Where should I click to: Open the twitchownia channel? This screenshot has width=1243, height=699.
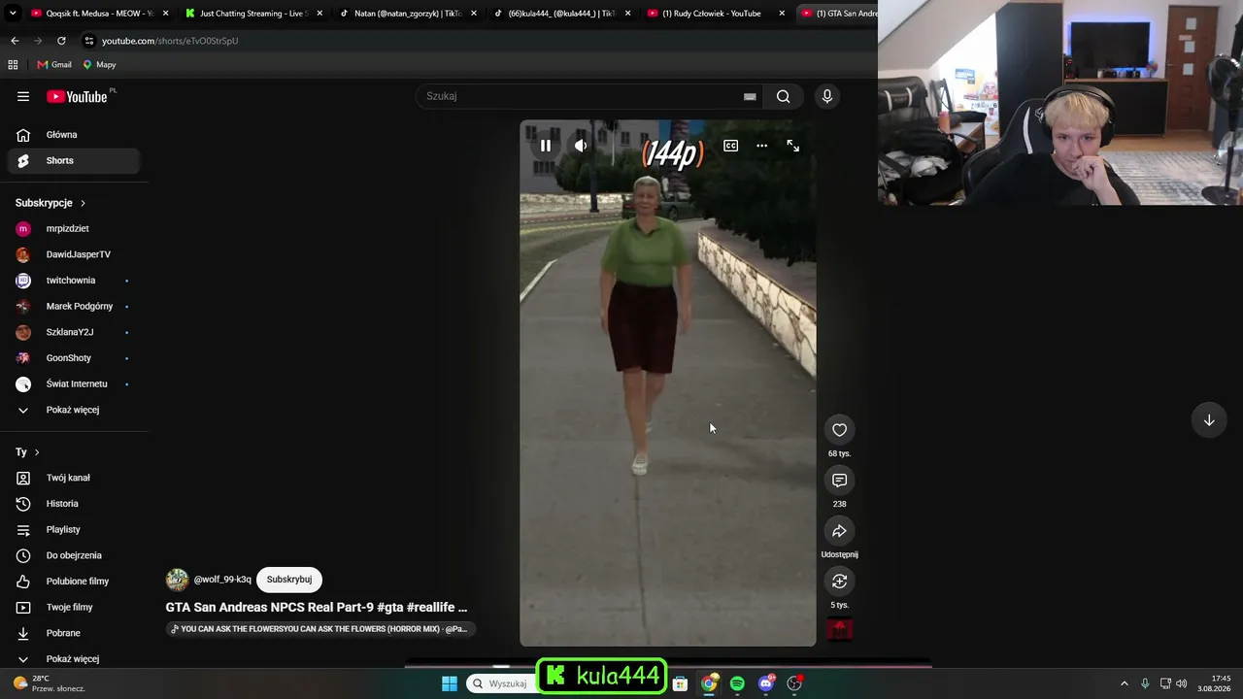(74, 281)
